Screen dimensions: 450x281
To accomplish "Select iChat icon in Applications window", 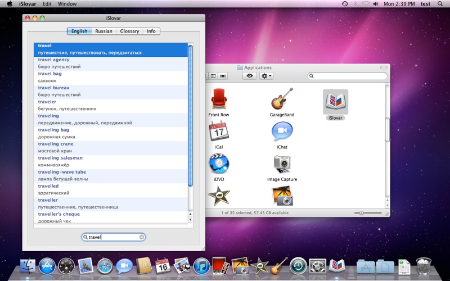I will click(282, 132).
